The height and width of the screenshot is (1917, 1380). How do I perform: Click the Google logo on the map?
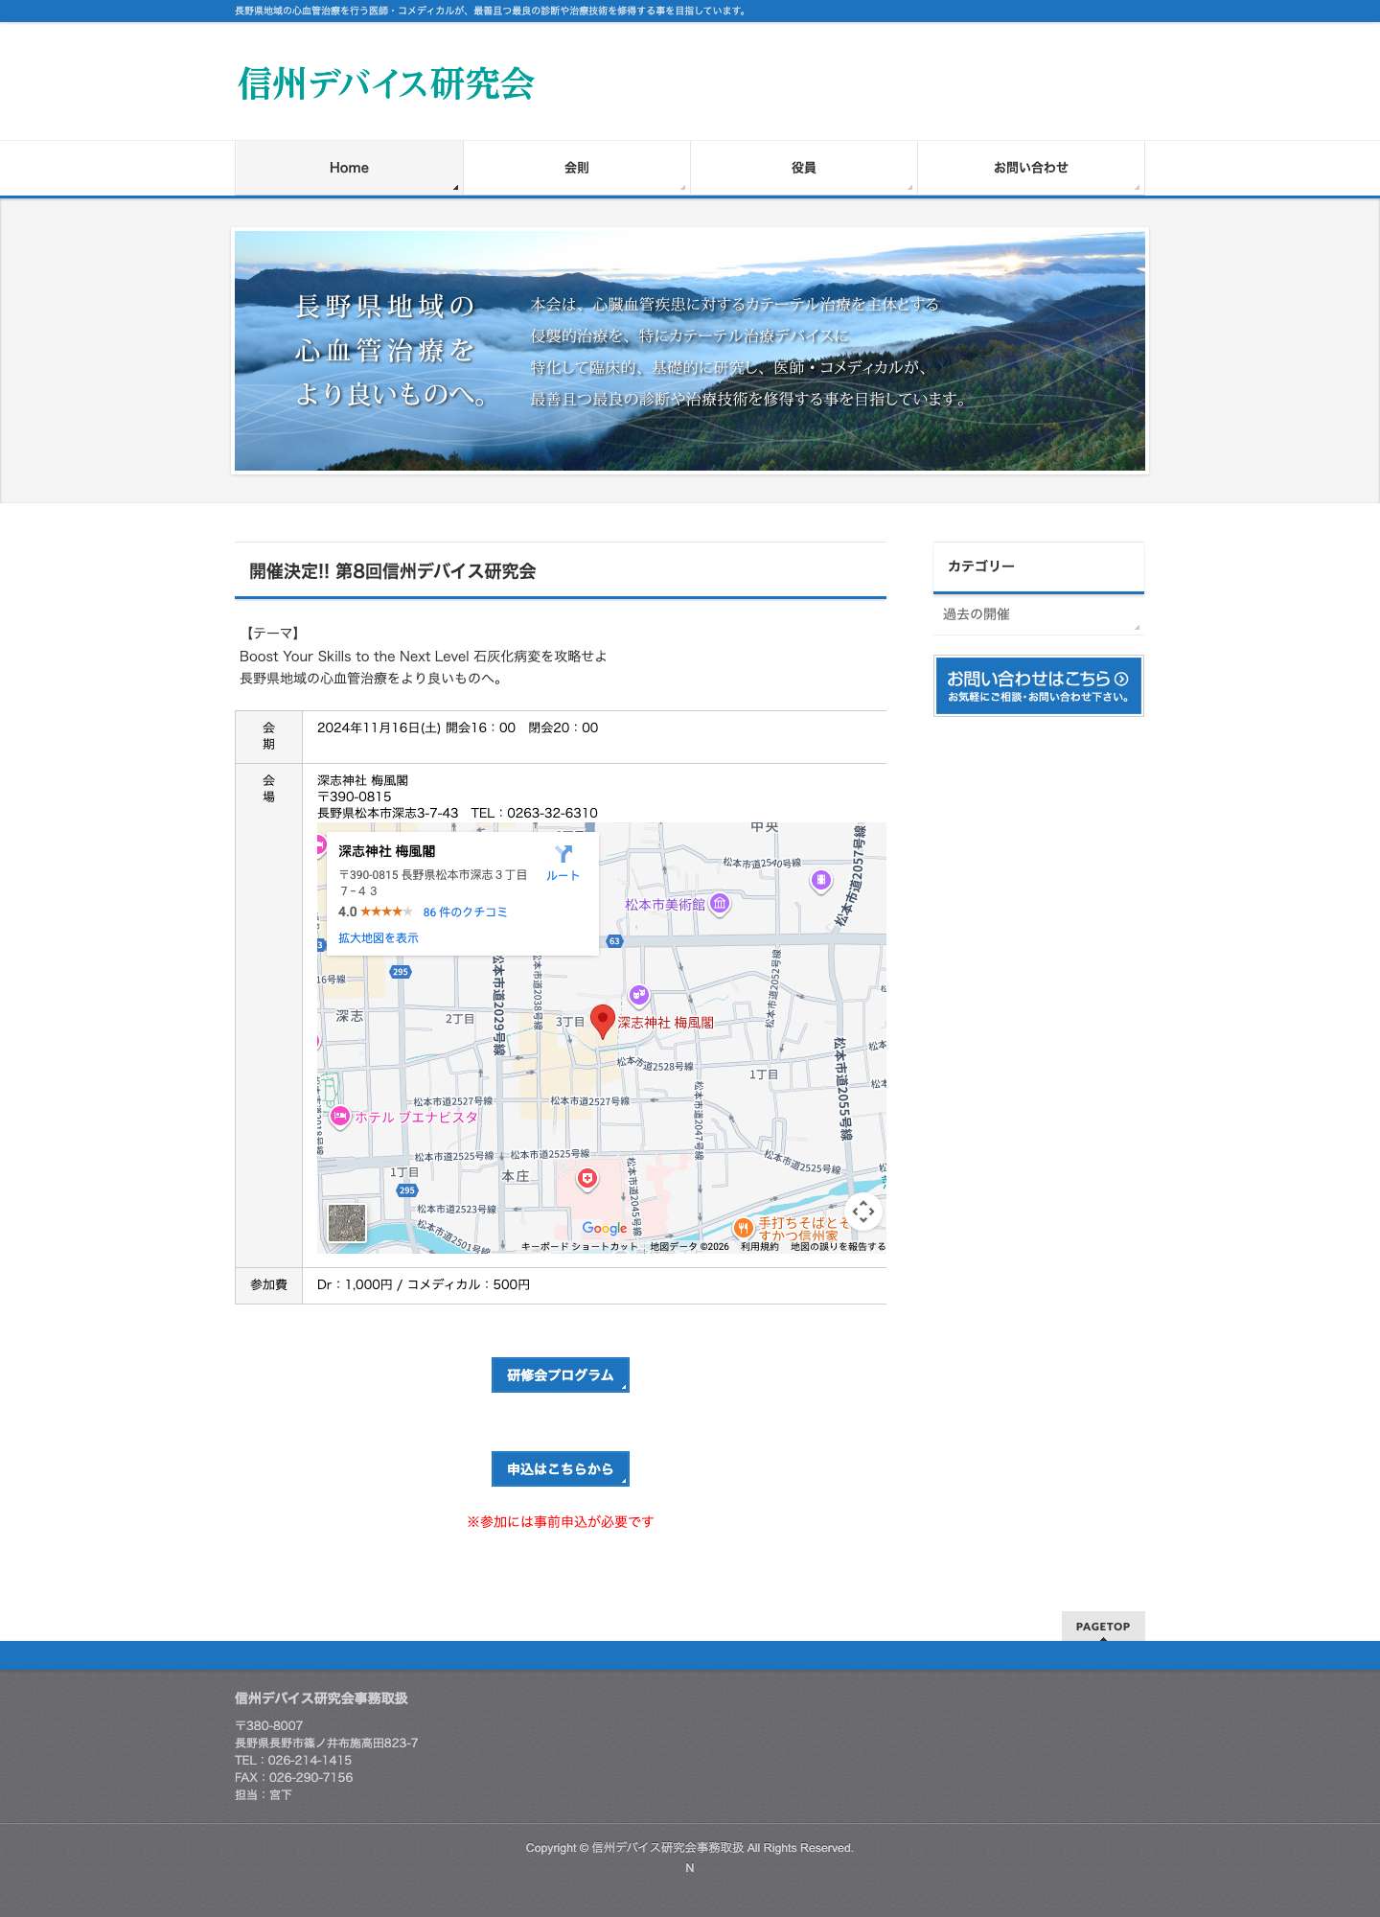click(x=605, y=1228)
